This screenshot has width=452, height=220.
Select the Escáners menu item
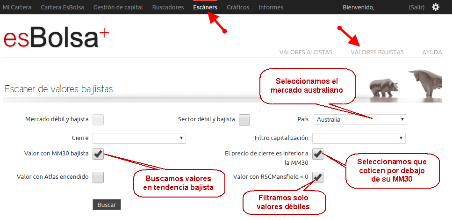coord(205,7)
